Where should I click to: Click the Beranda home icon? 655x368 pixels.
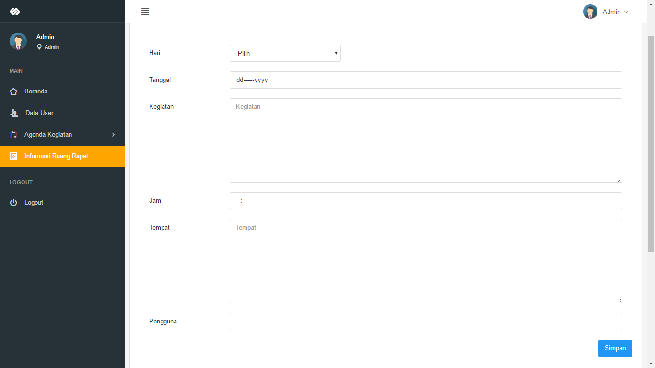pyautogui.click(x=13, y=92)
